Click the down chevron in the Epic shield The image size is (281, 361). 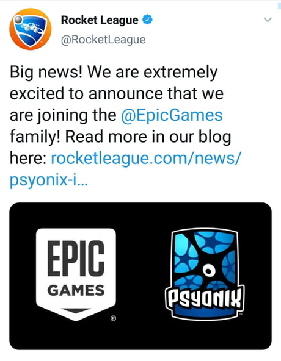(76, 310)
